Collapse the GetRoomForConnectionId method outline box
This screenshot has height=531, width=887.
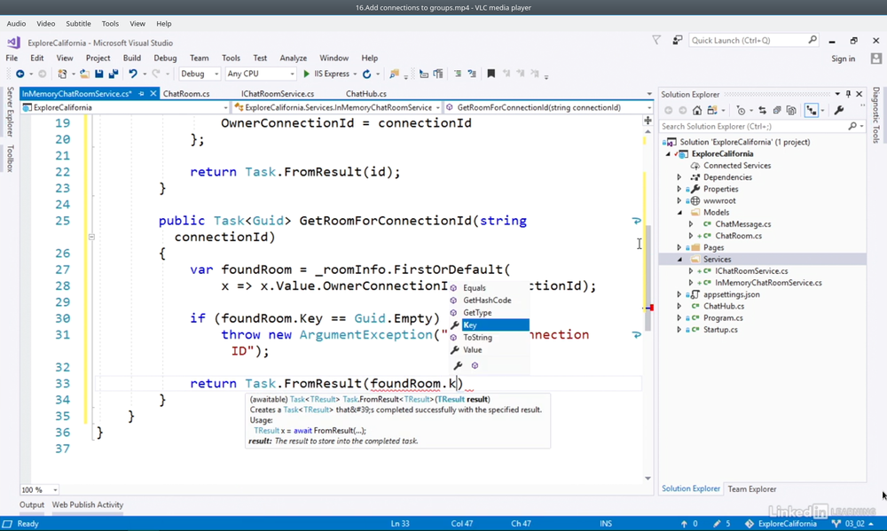[91, 237]
